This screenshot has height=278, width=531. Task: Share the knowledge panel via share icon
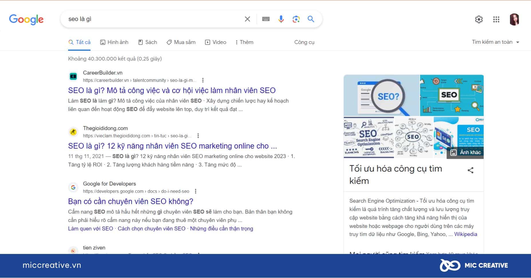click(470, 170)
